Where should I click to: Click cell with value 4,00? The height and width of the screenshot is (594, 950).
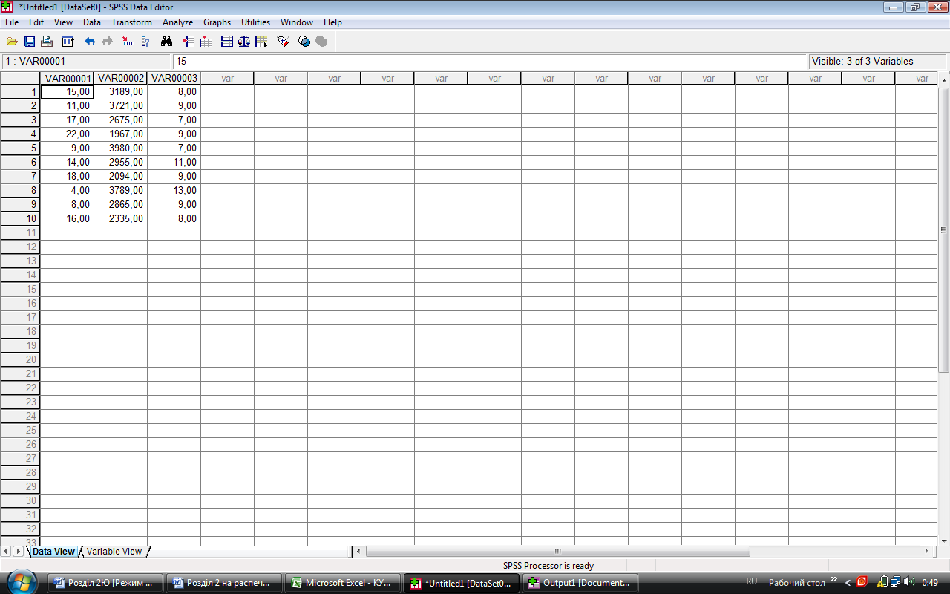[x=68, y=190]
